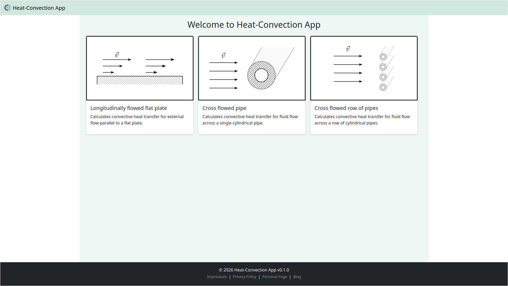Visit the Personal Page footer link
Viewport: 508px width, 286px height.
[275, 277]
